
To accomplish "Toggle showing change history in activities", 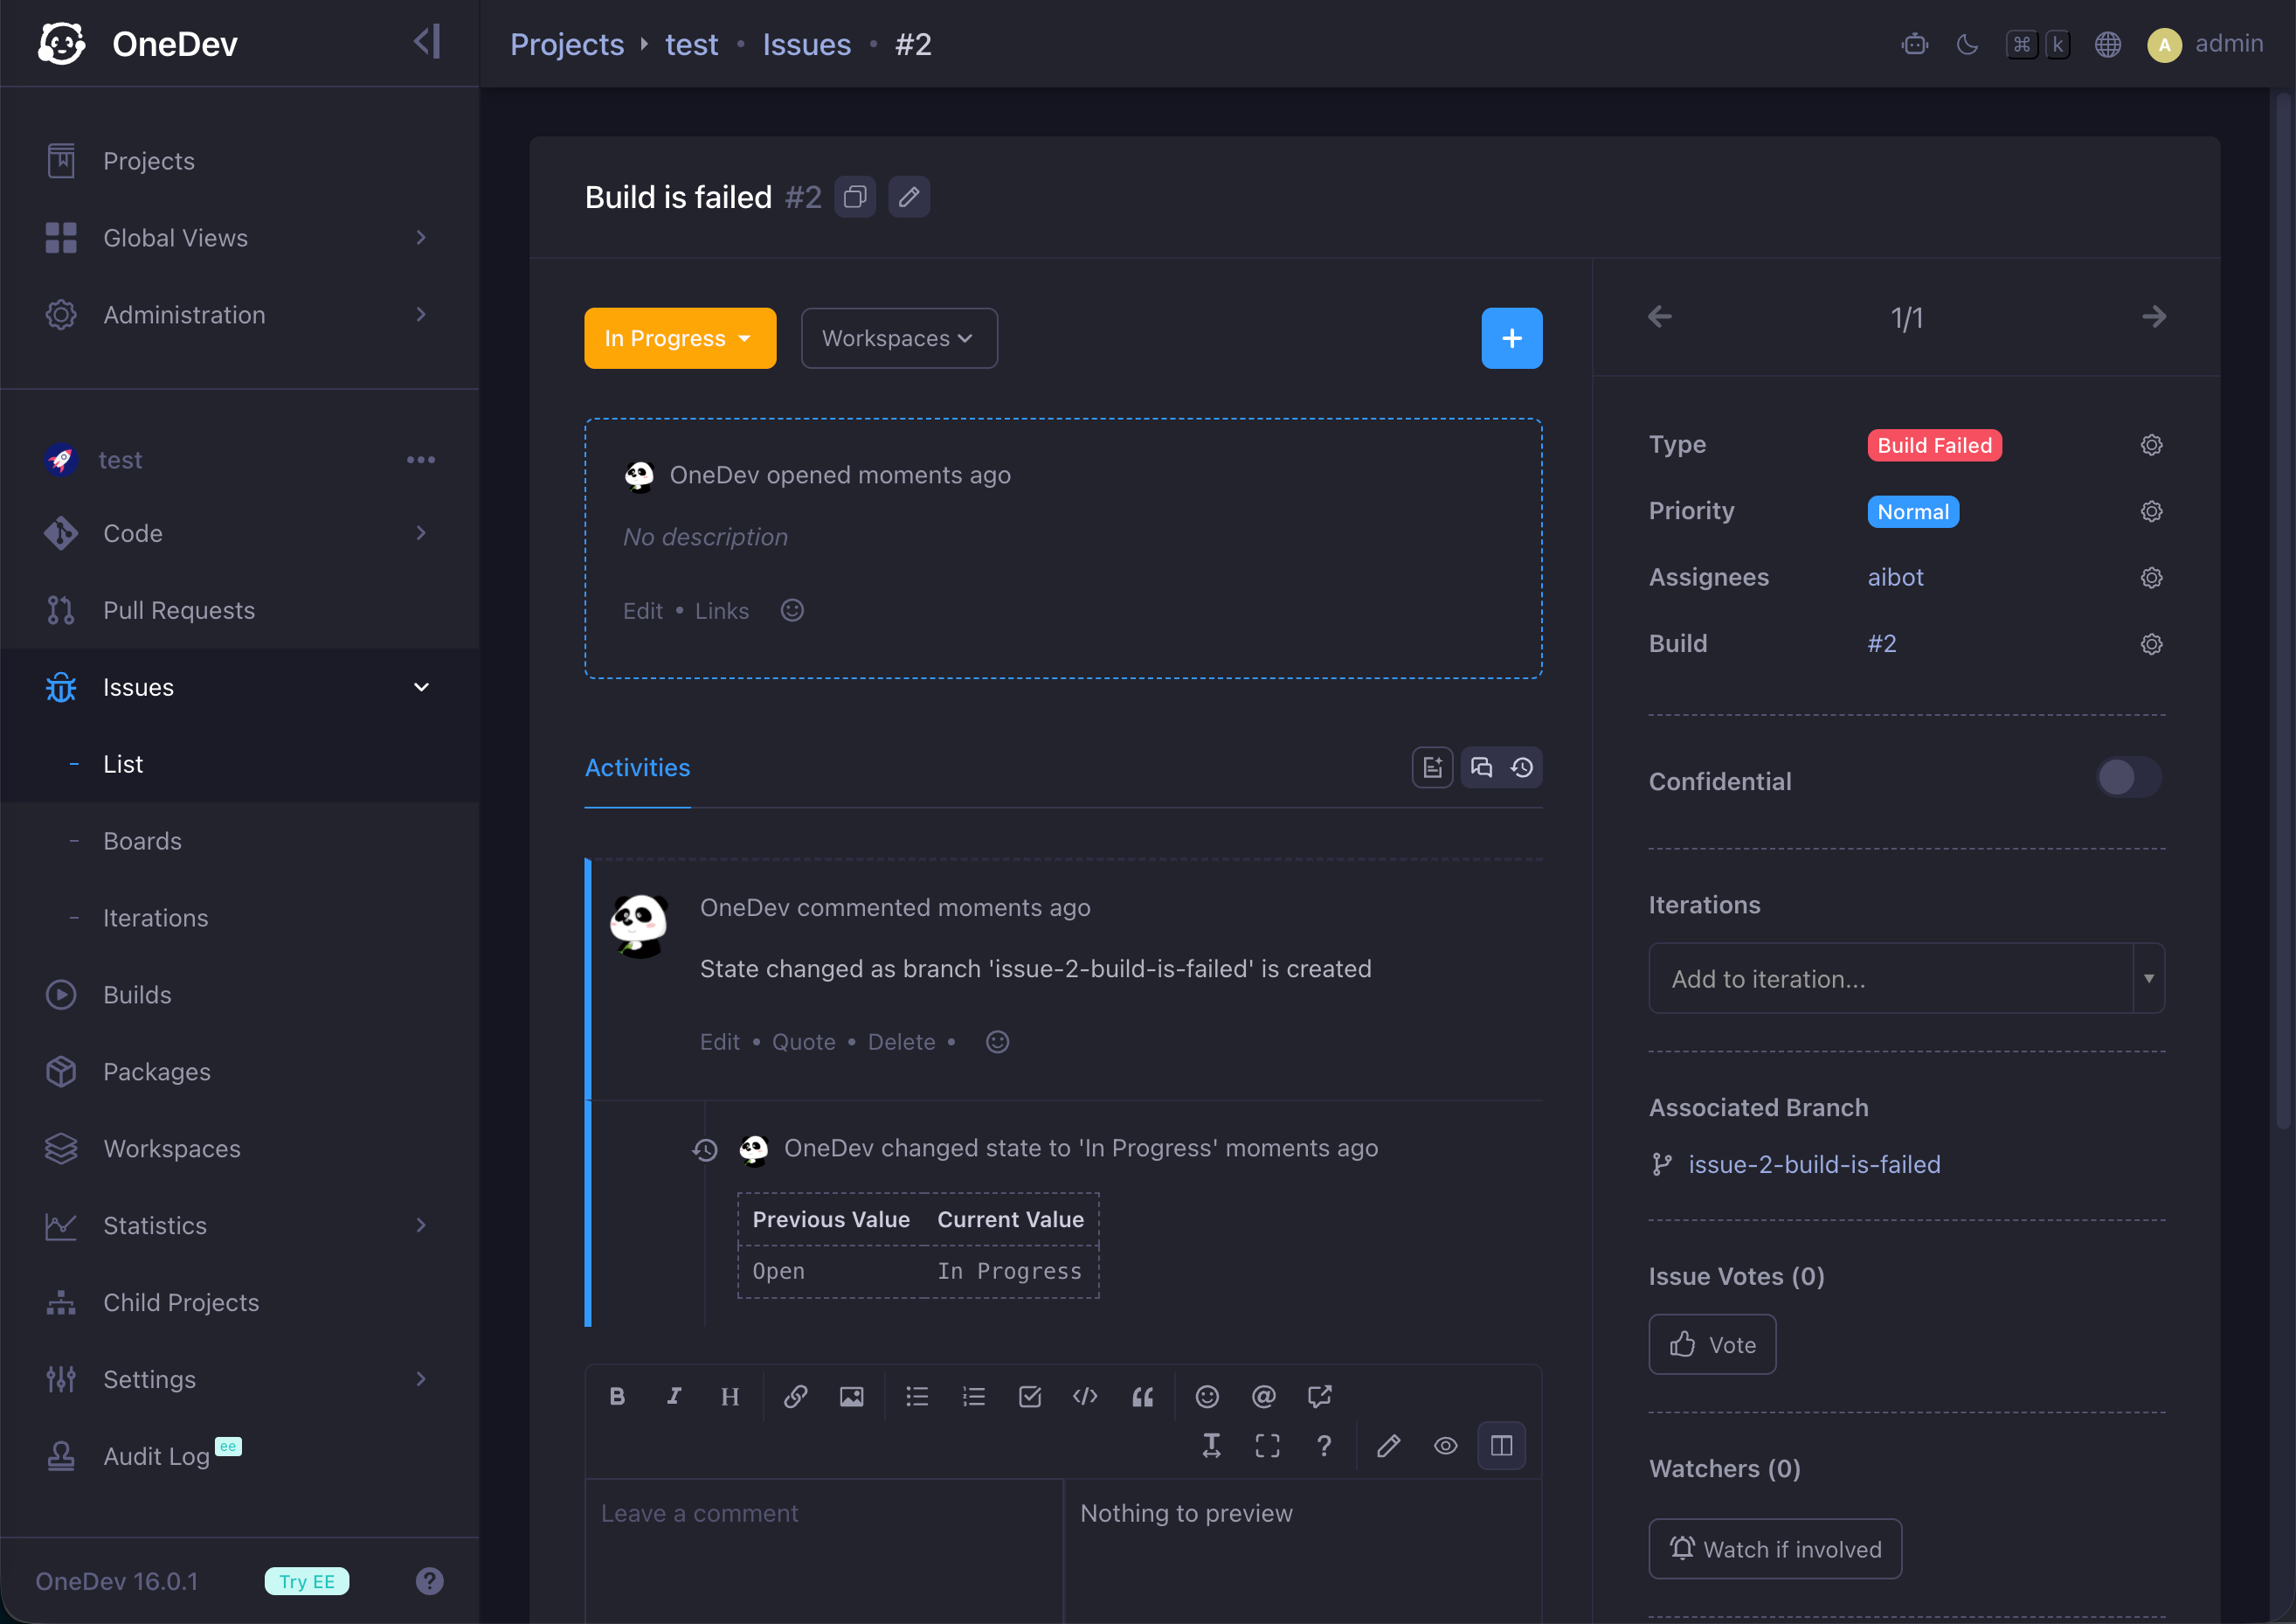I will 1522,767.
